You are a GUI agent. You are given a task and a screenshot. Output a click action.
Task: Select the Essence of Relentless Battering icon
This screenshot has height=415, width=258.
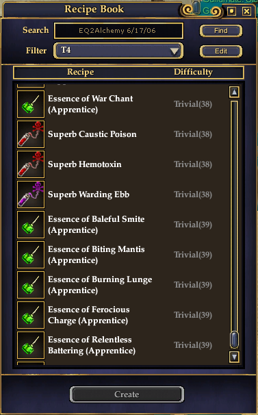click(31, 345)
